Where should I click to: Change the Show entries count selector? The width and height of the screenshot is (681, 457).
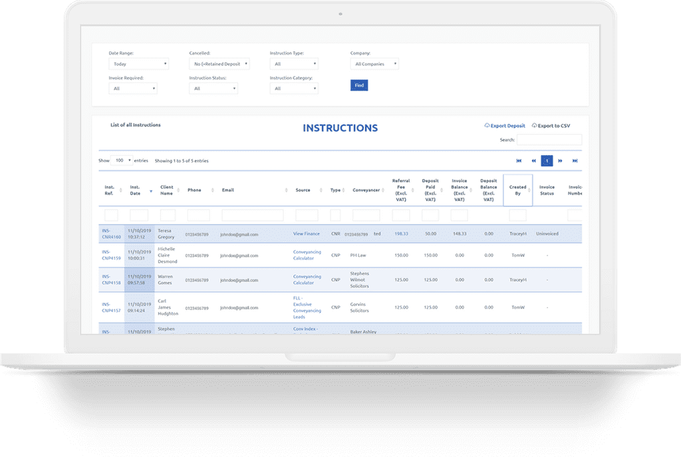point(121,160)
